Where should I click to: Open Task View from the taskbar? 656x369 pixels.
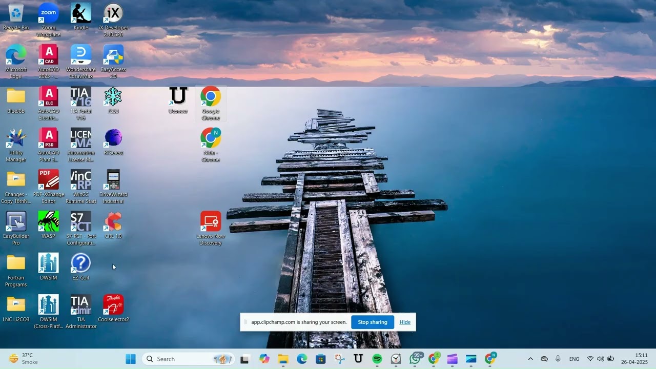click(x=245, y=359)
